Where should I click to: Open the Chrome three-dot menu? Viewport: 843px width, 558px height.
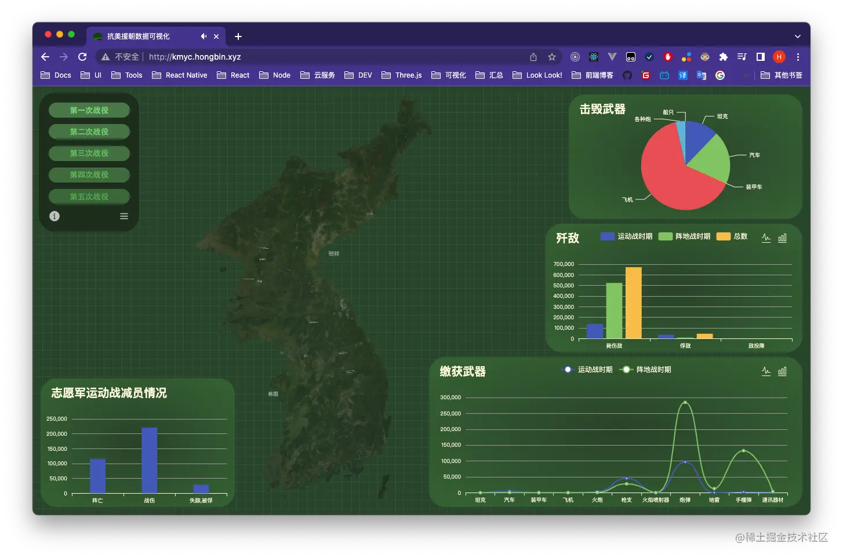tap(798, 56)
